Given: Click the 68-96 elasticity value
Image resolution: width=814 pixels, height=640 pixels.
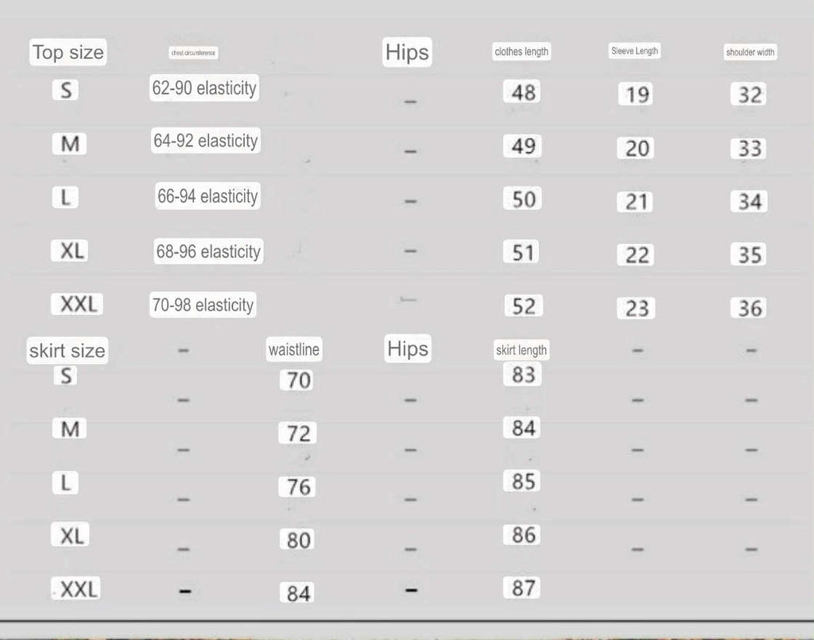Looking at the screenshot, I should 208,251.
